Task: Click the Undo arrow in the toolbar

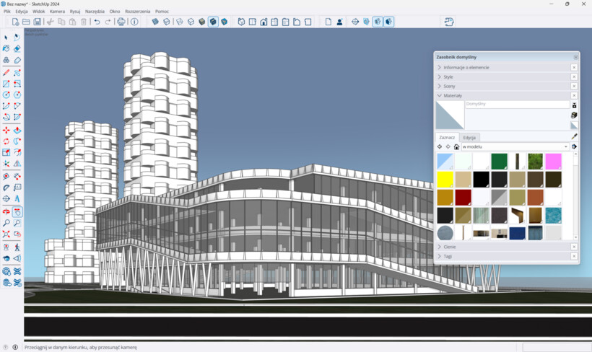Action: click(x=97, y=22)
